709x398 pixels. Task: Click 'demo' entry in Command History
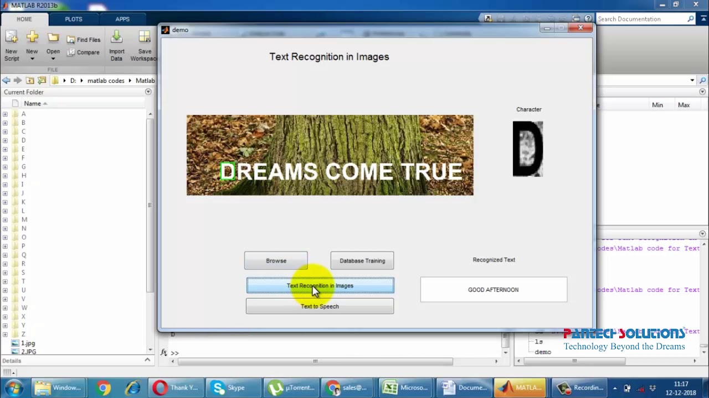tap(543, 352)
